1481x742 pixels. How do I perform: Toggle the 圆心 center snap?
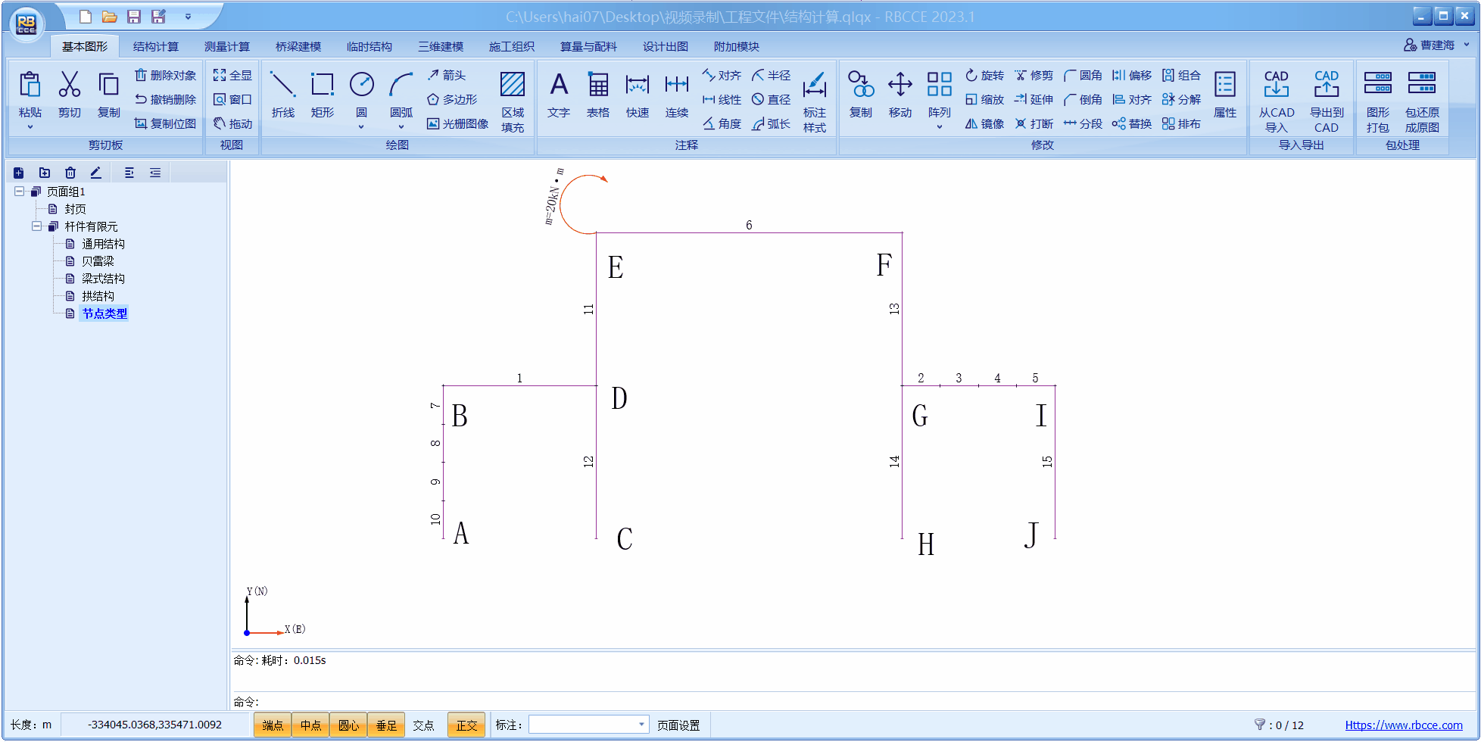[x=348, y=725]
